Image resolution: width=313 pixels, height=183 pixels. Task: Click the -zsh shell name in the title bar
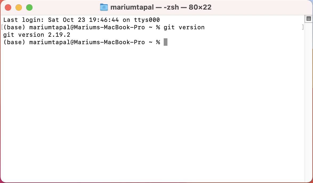click(x=171, y=7)
